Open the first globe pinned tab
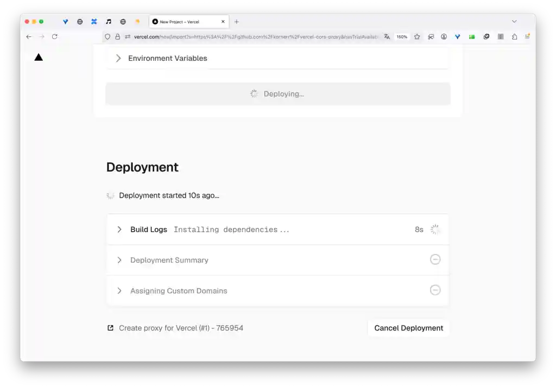 coord(80,22)
